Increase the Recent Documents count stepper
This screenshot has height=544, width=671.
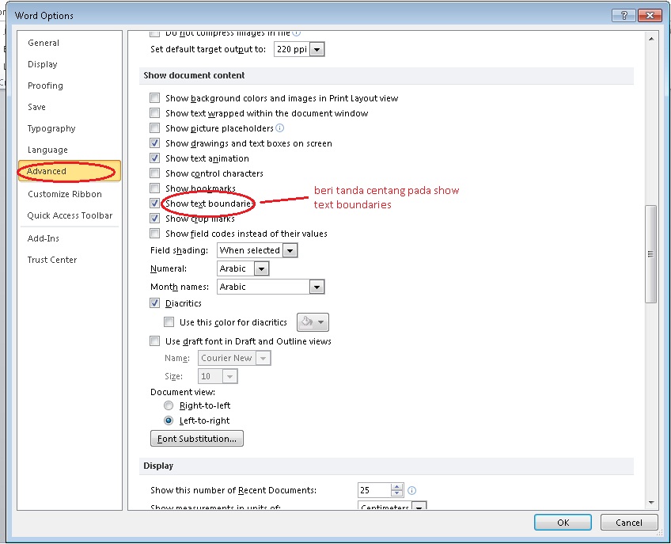coord(396,487)
